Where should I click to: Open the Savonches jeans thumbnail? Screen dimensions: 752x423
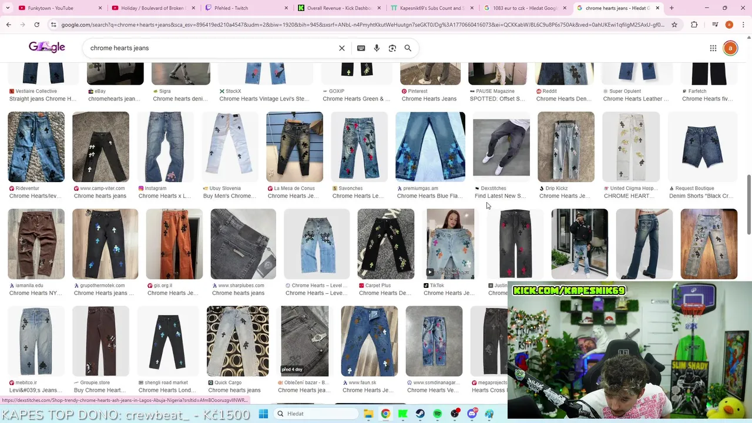(x=359, y=147)
